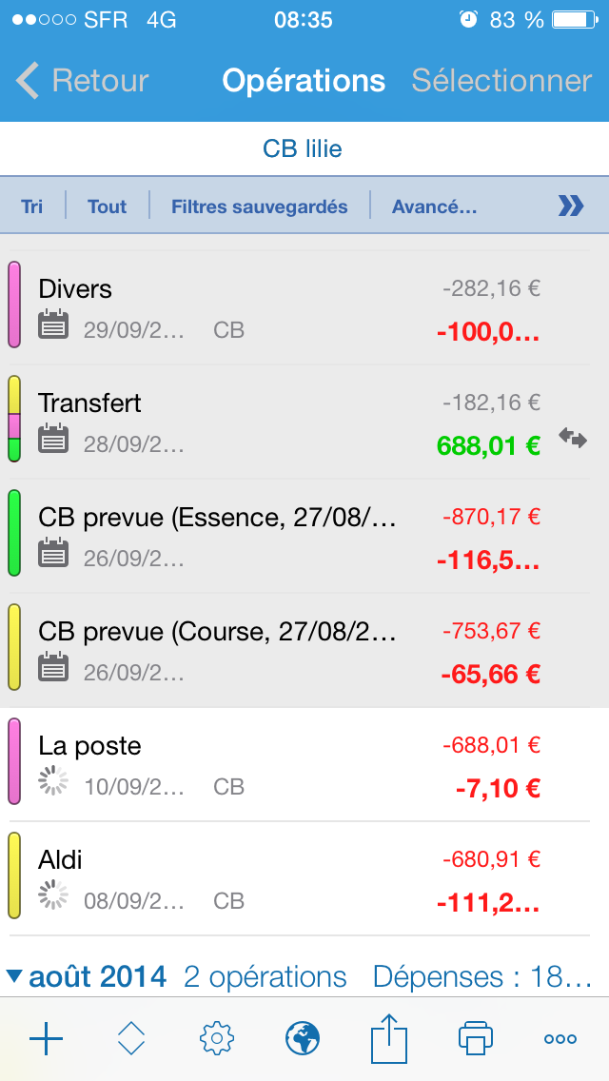Open the share icon in bottom toolbar

coord(389,1036)
